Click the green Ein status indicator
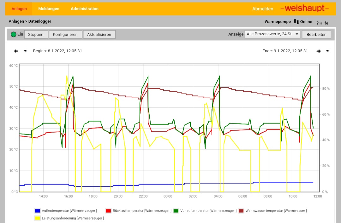The width and height of the screenshot is (341, 223). [x=13, y=34]
